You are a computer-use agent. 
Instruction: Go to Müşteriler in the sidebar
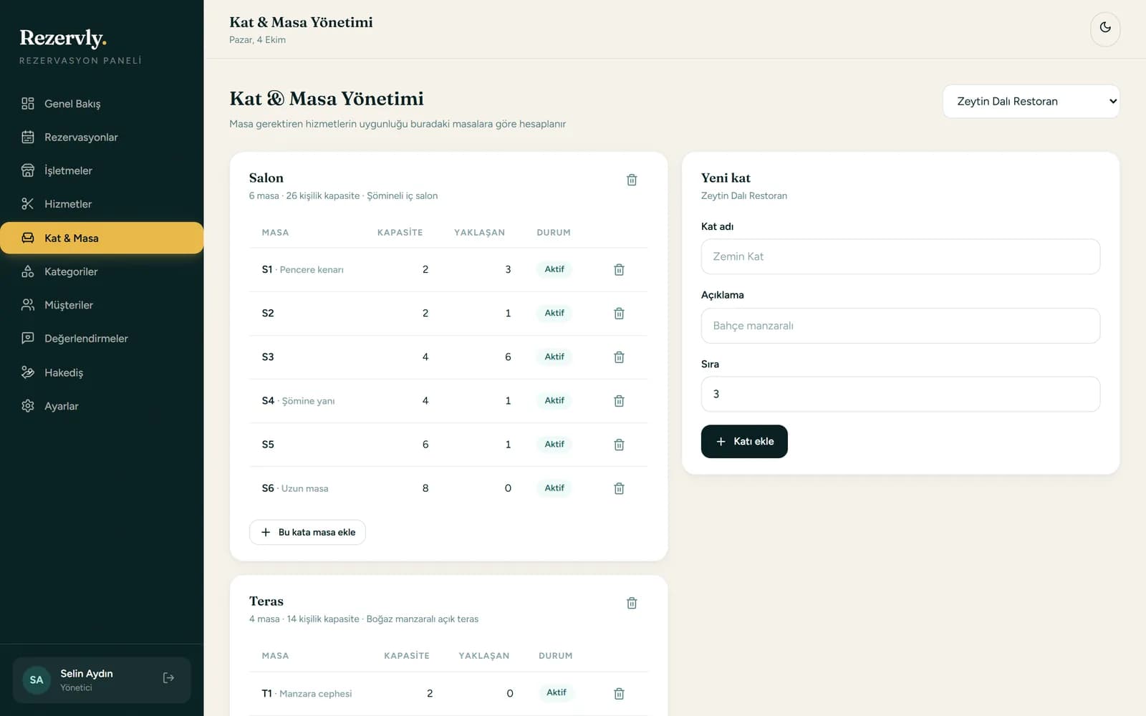[102, 305]
